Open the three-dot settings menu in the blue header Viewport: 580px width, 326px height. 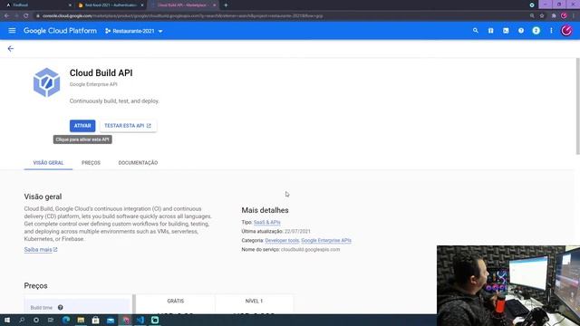(551, 31)
